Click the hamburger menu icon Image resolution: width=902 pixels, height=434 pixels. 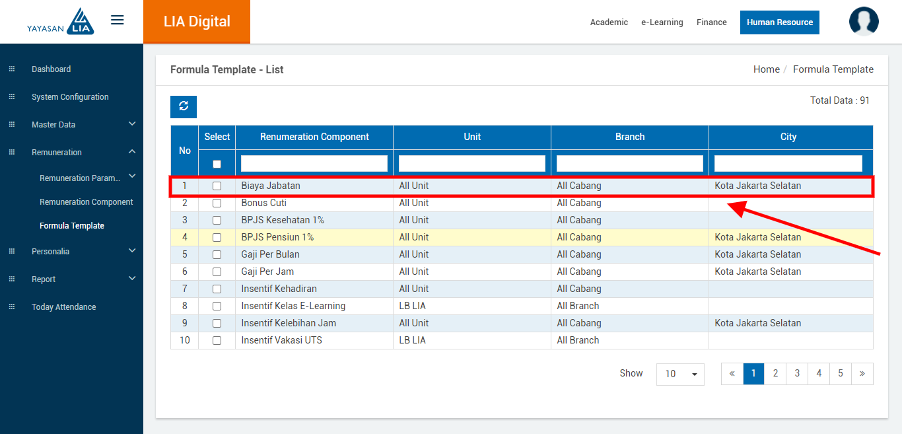coord(117,20)
